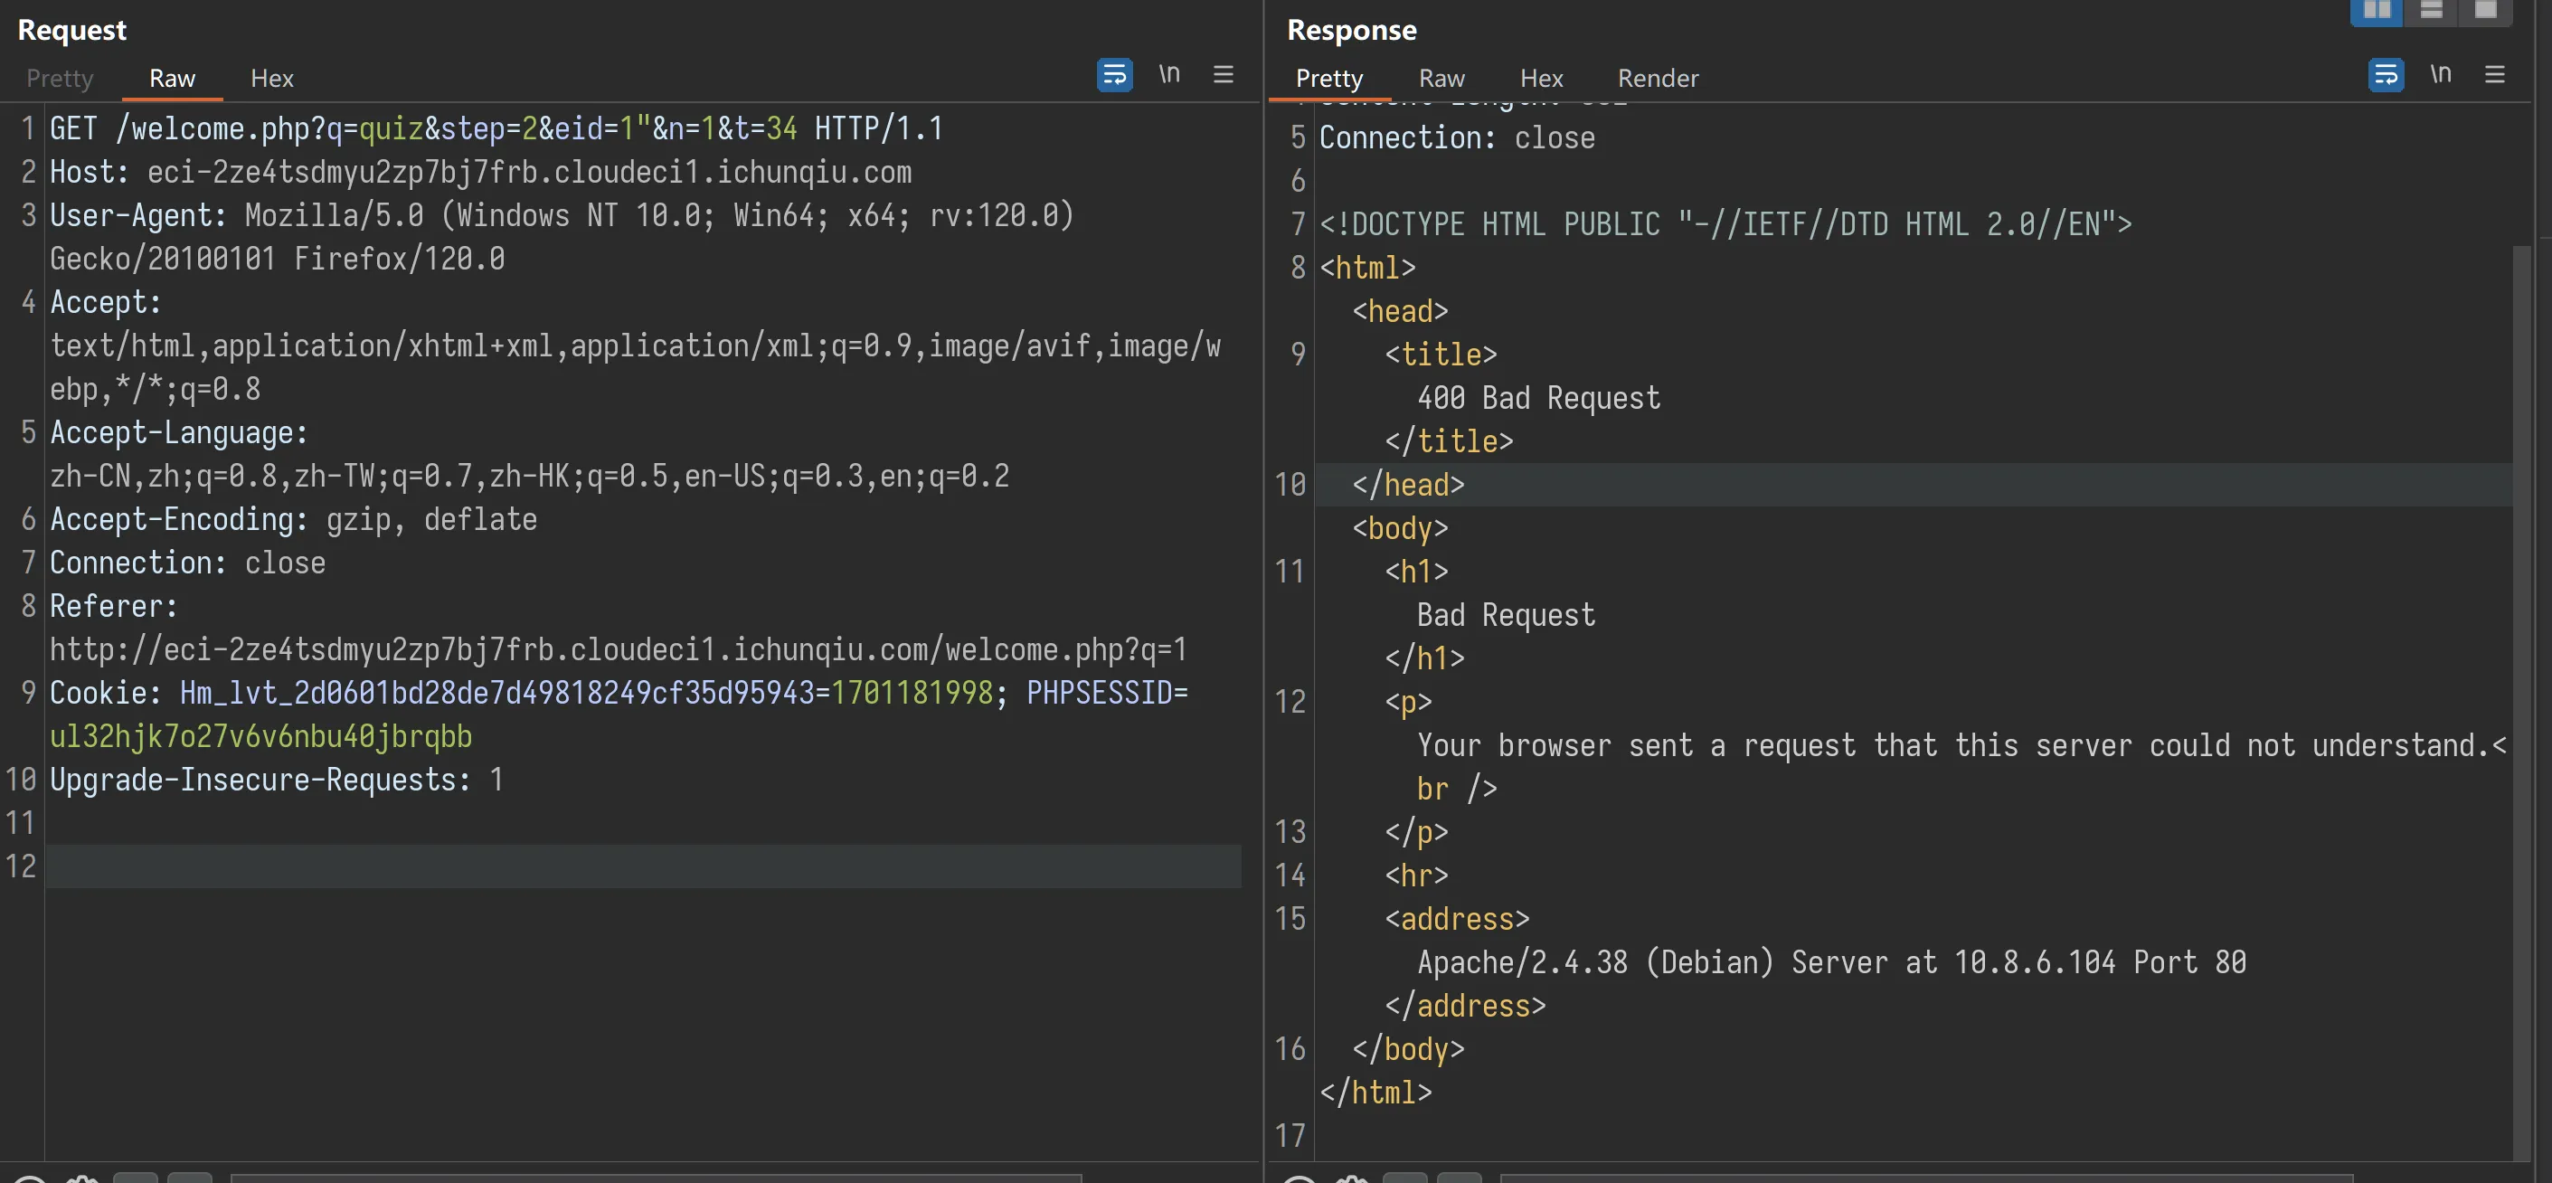Select the top-bottom stacked layout icon
This screenshot has width=2552, height=1183.
coord(2431,11)
